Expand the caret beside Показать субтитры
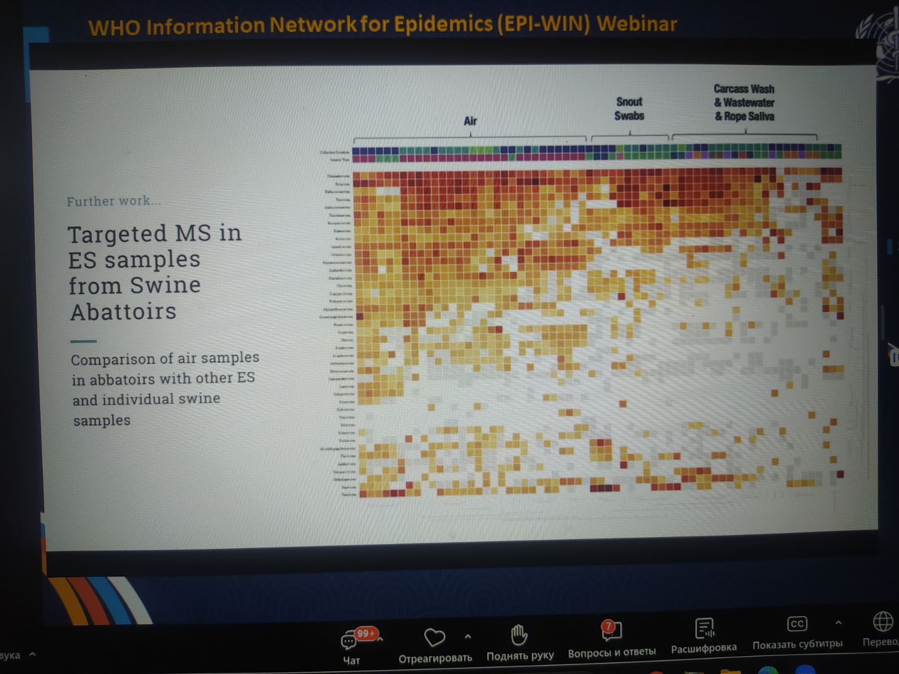 point(838,622)
